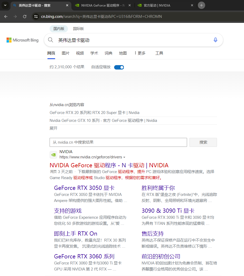Select the 国内版 search region
Screen dimensions: 244x276
click(59, 29)
